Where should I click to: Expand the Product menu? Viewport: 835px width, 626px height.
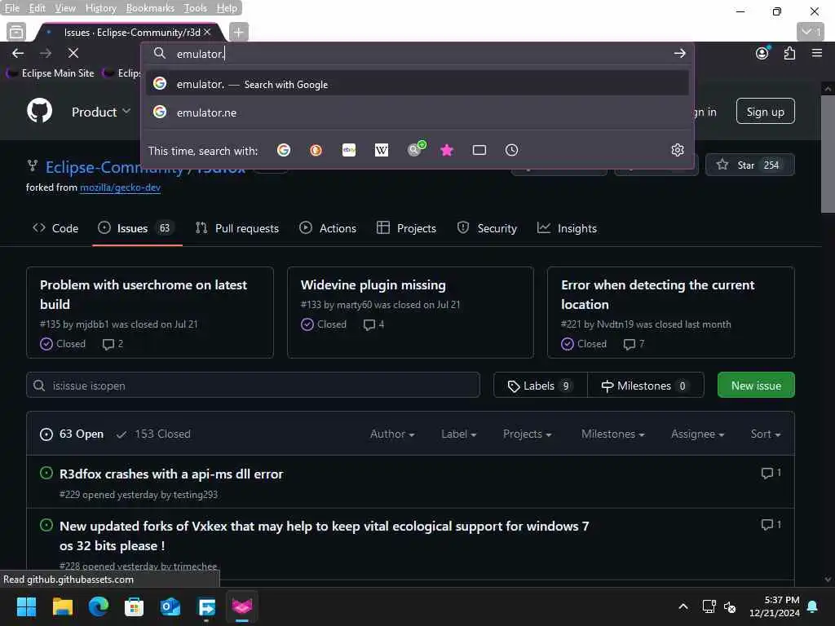pos(100,112)
